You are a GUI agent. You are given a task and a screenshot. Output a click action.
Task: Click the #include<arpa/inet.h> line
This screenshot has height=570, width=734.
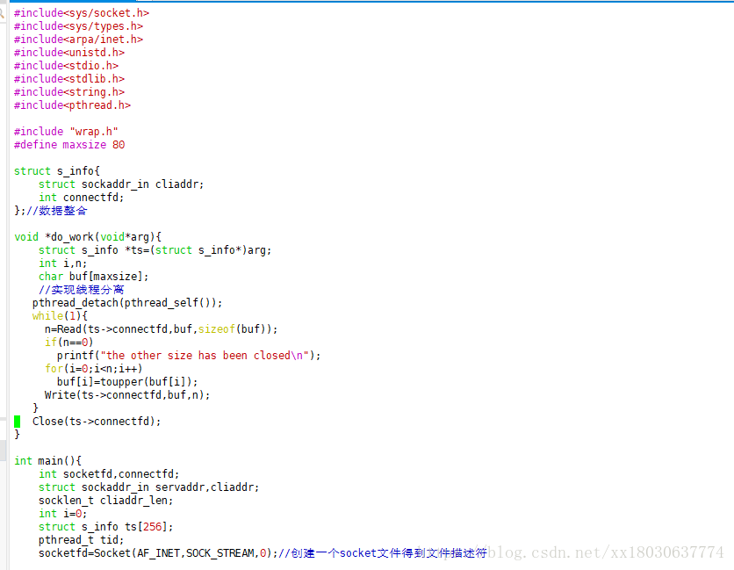78,40
